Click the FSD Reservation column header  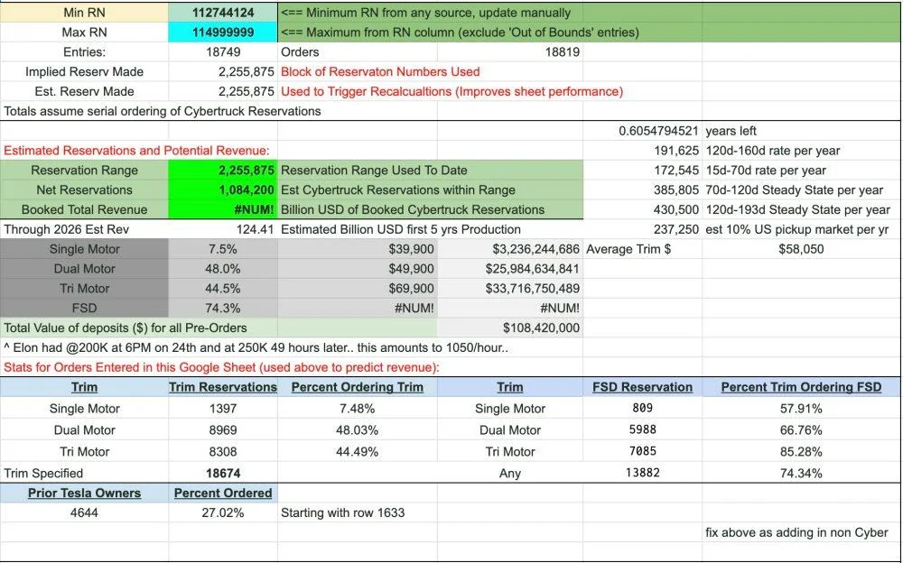tap(642, 387)
